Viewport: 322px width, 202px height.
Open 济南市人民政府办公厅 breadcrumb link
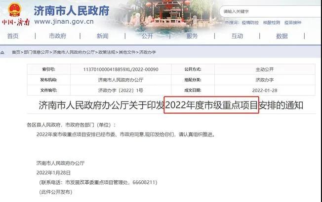[x=74, y=52]
